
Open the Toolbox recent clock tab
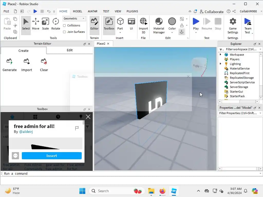pyautogui.click(x=58, y=117)
